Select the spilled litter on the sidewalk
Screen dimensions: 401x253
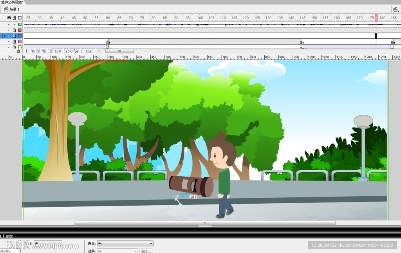185,198
